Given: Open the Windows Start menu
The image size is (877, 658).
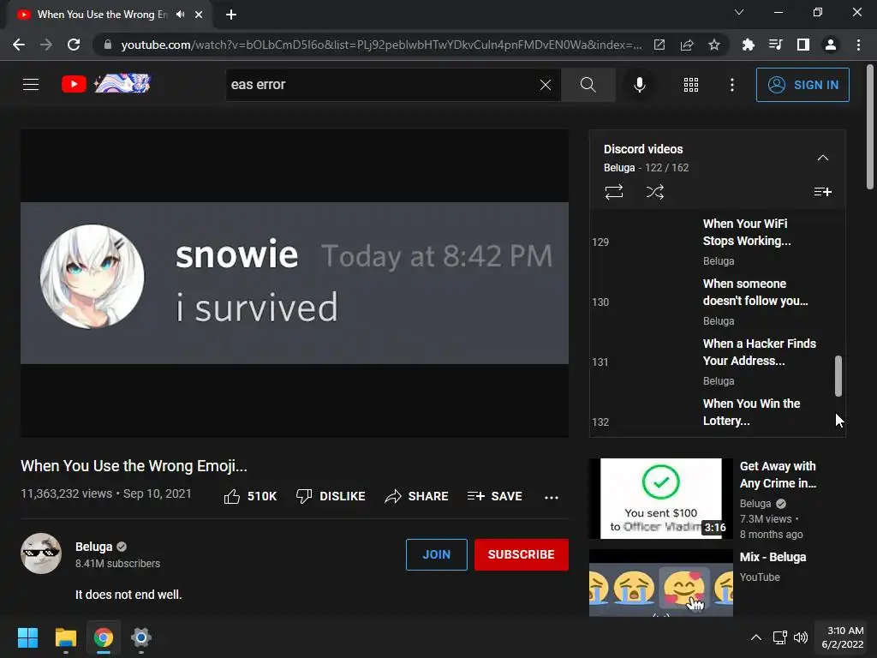Looking at the screenshot, I should coord(27,637).
